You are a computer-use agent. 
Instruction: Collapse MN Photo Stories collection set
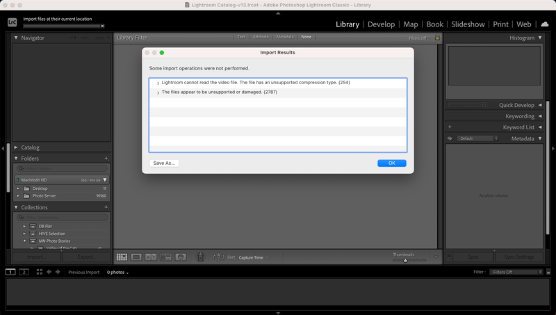click(24, 241)
